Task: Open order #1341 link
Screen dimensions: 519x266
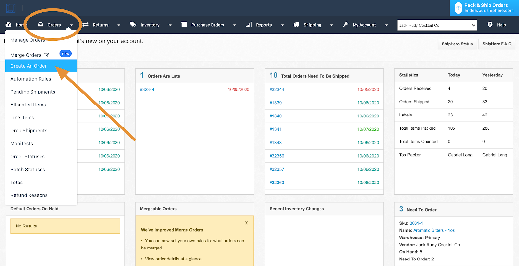Action: tap(275, 129)
